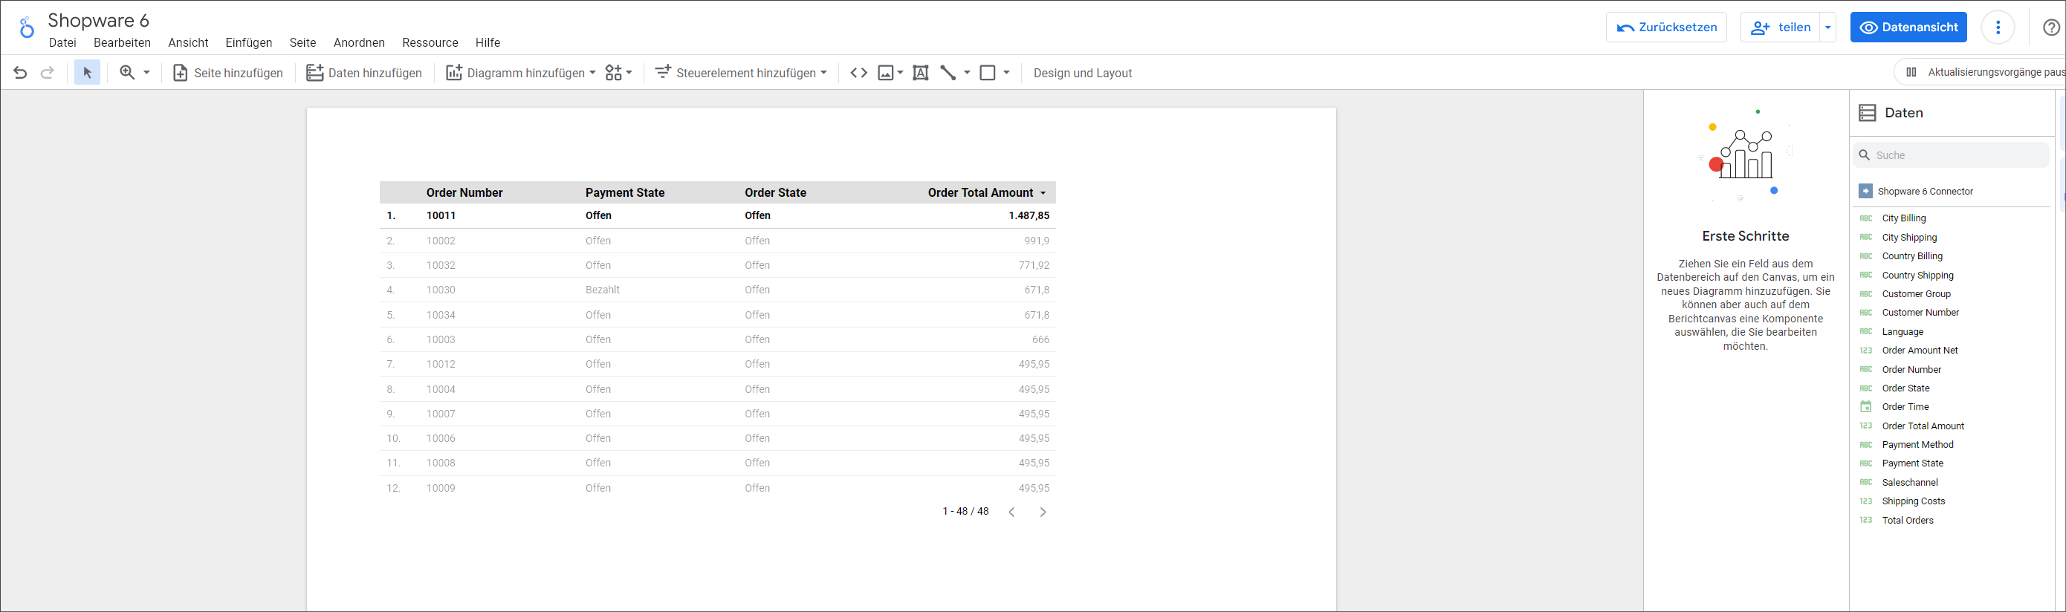Screen dimensions: 2066x612
Task: Click the Zurücksetzen button
Action: (x=1667, y=27)
